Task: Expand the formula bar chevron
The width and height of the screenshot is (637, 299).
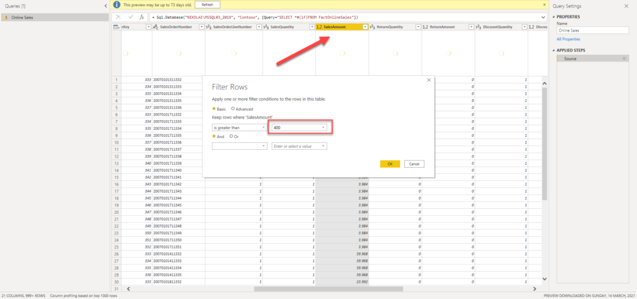Action: [544, 17]
